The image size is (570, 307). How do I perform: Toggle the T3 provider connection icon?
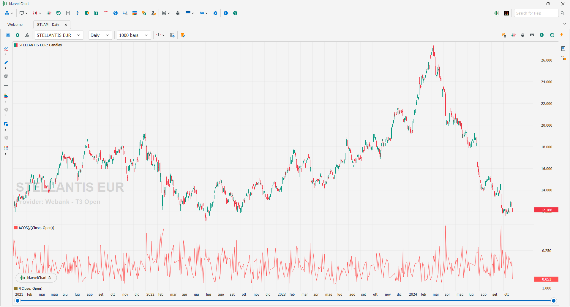[x=506, y=13]
